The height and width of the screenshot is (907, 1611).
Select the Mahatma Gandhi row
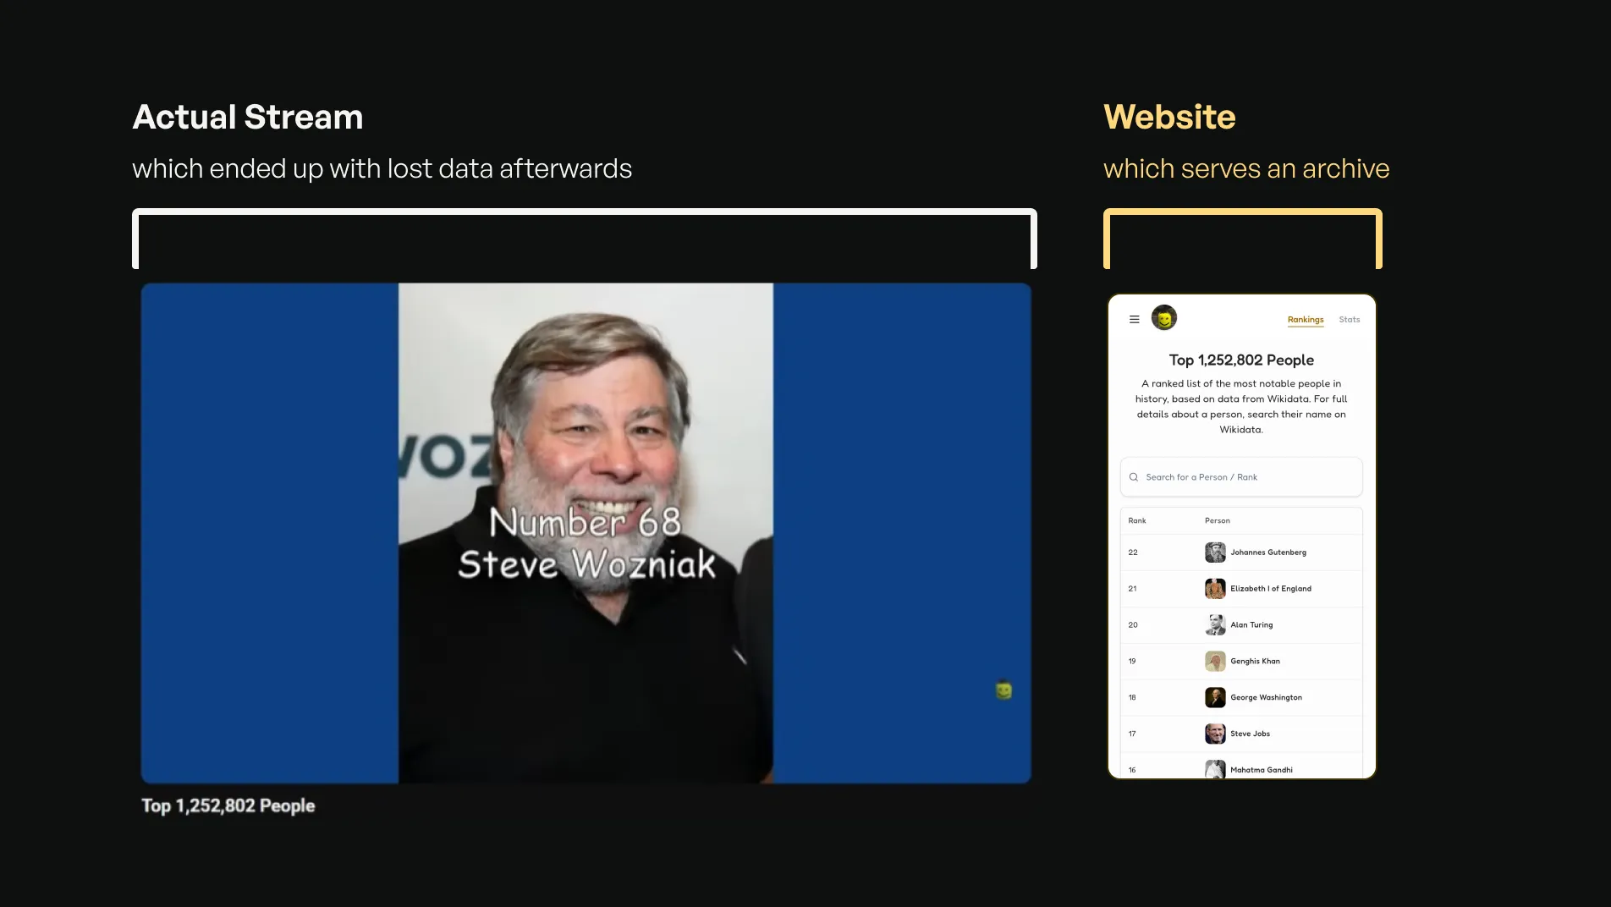point(1241,767)
